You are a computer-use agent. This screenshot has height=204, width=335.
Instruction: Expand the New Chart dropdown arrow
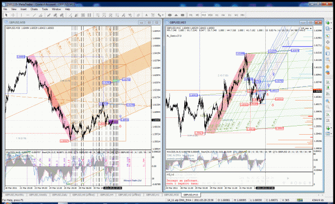tap(331, 23)
